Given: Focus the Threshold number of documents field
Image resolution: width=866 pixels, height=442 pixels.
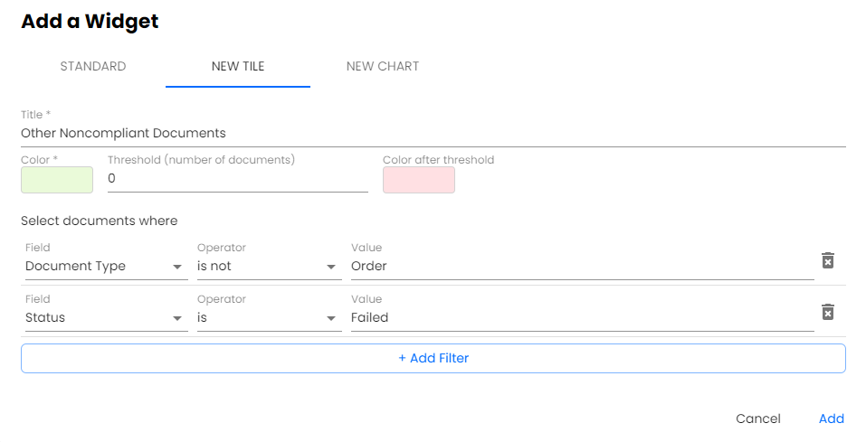Looking at the screenshot, I should pyautogui.click(x=238, y=179).
